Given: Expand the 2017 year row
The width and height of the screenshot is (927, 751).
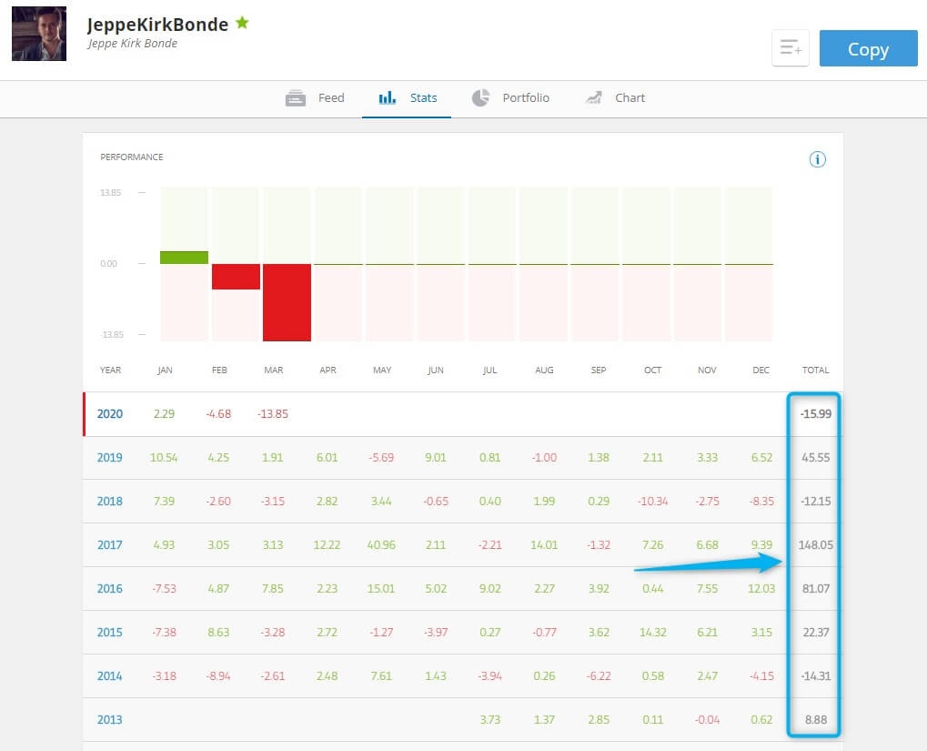Looking at the screenshot, I should [109, 545].
